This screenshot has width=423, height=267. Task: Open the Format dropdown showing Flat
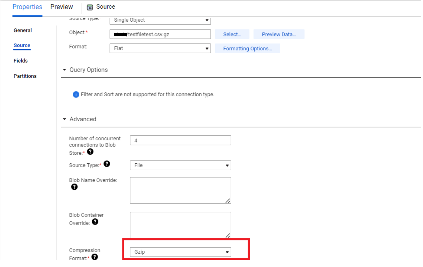tap(160, 49)
